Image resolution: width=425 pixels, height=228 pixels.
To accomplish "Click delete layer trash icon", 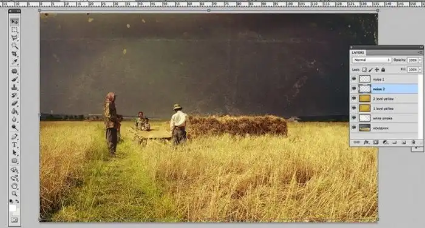I will coord(413,142).
